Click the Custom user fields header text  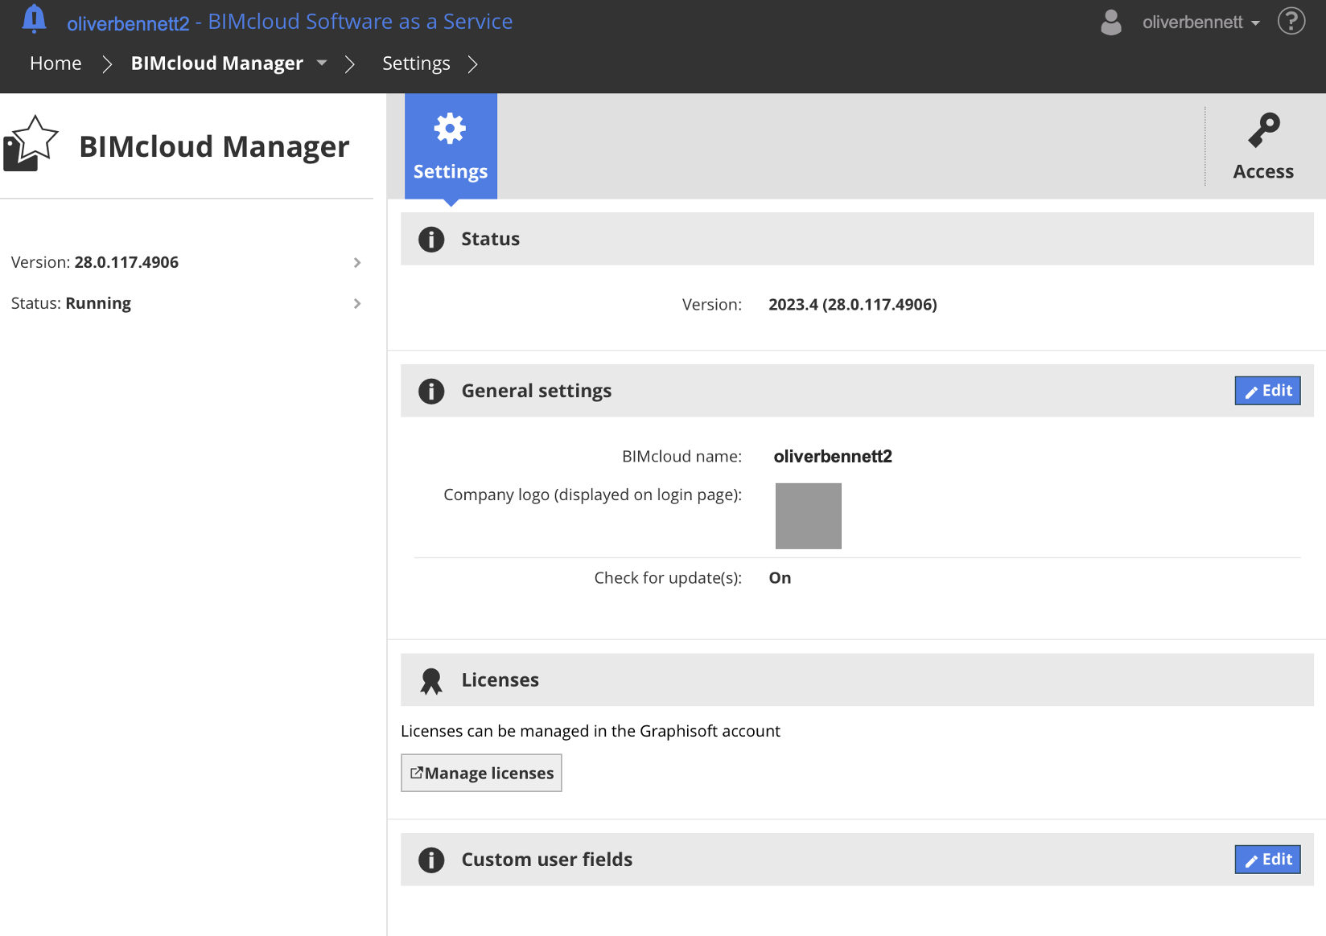point(547,860)
